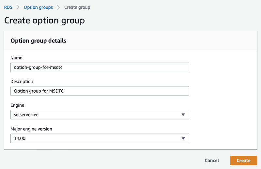This screenshot has width=261, height=169.
Task: Click the "Create group" breadcrumb text
Action: click(x=77, y=7)
